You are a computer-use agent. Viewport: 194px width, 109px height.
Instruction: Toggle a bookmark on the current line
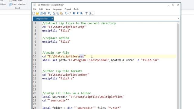coord(74,13)
